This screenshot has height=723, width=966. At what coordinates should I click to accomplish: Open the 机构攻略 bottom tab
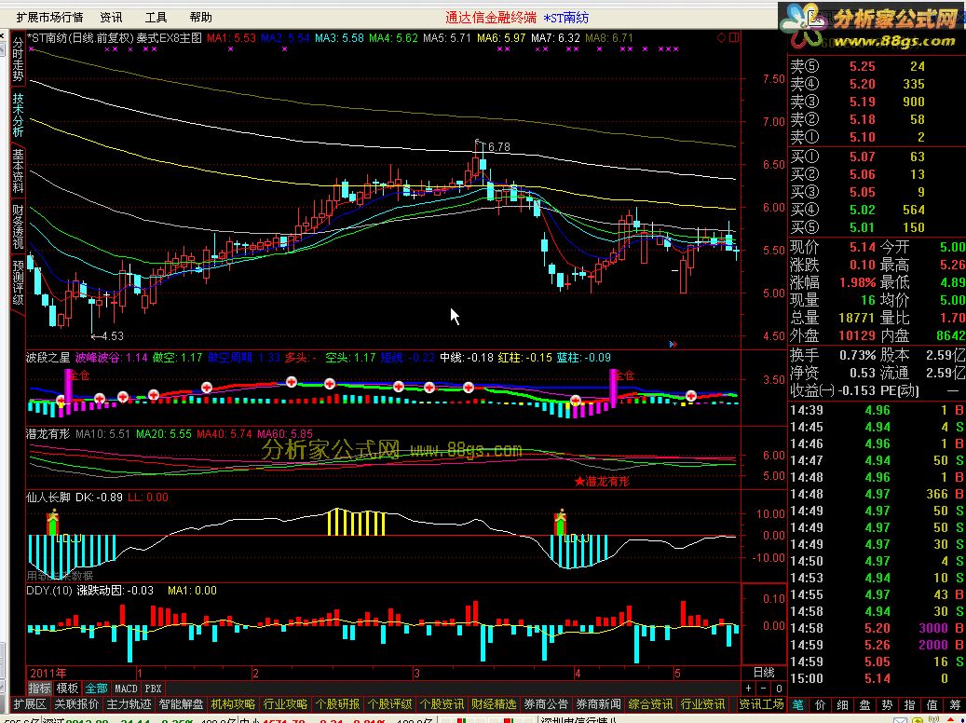[233, 704]
